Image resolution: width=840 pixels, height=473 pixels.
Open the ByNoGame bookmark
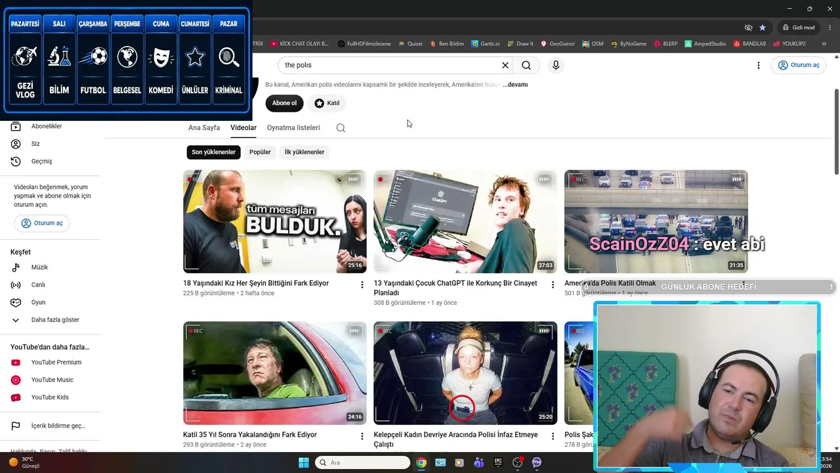pos(628,44)
